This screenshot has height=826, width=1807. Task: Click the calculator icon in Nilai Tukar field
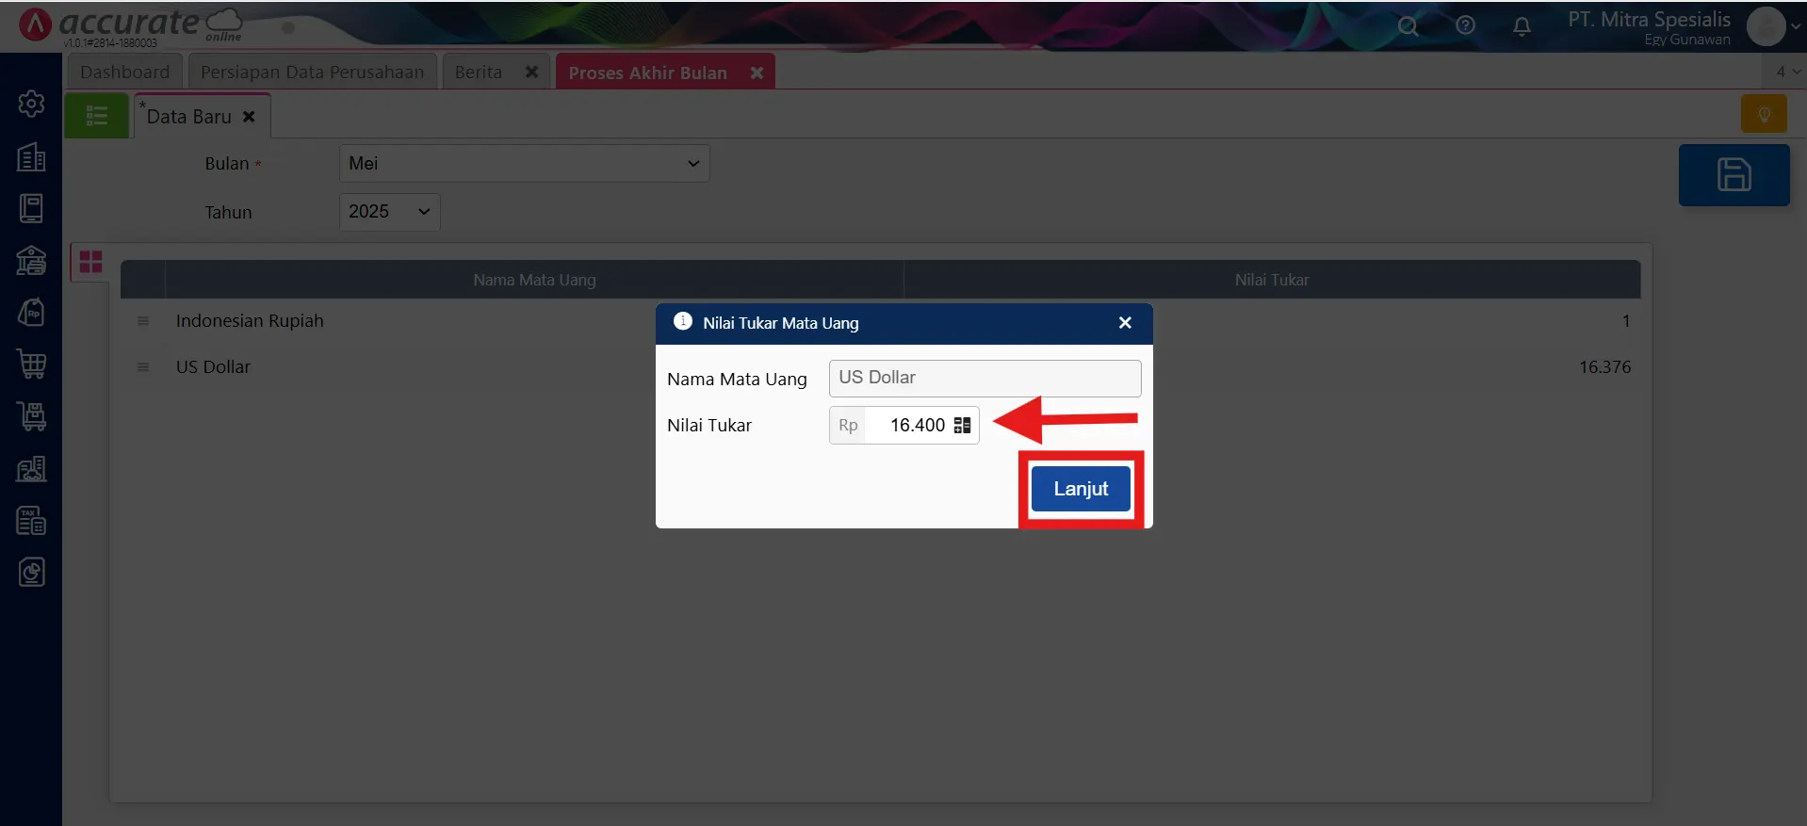coord(962,426)
